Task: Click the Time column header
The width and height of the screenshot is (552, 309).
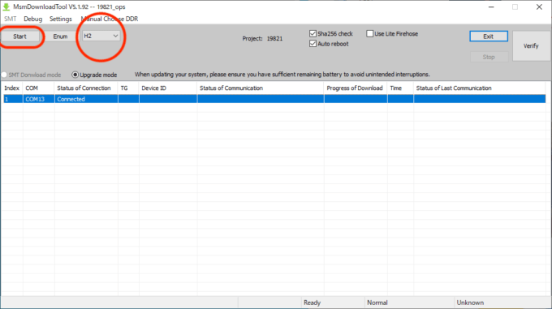Action: click(x=400, y=88)
